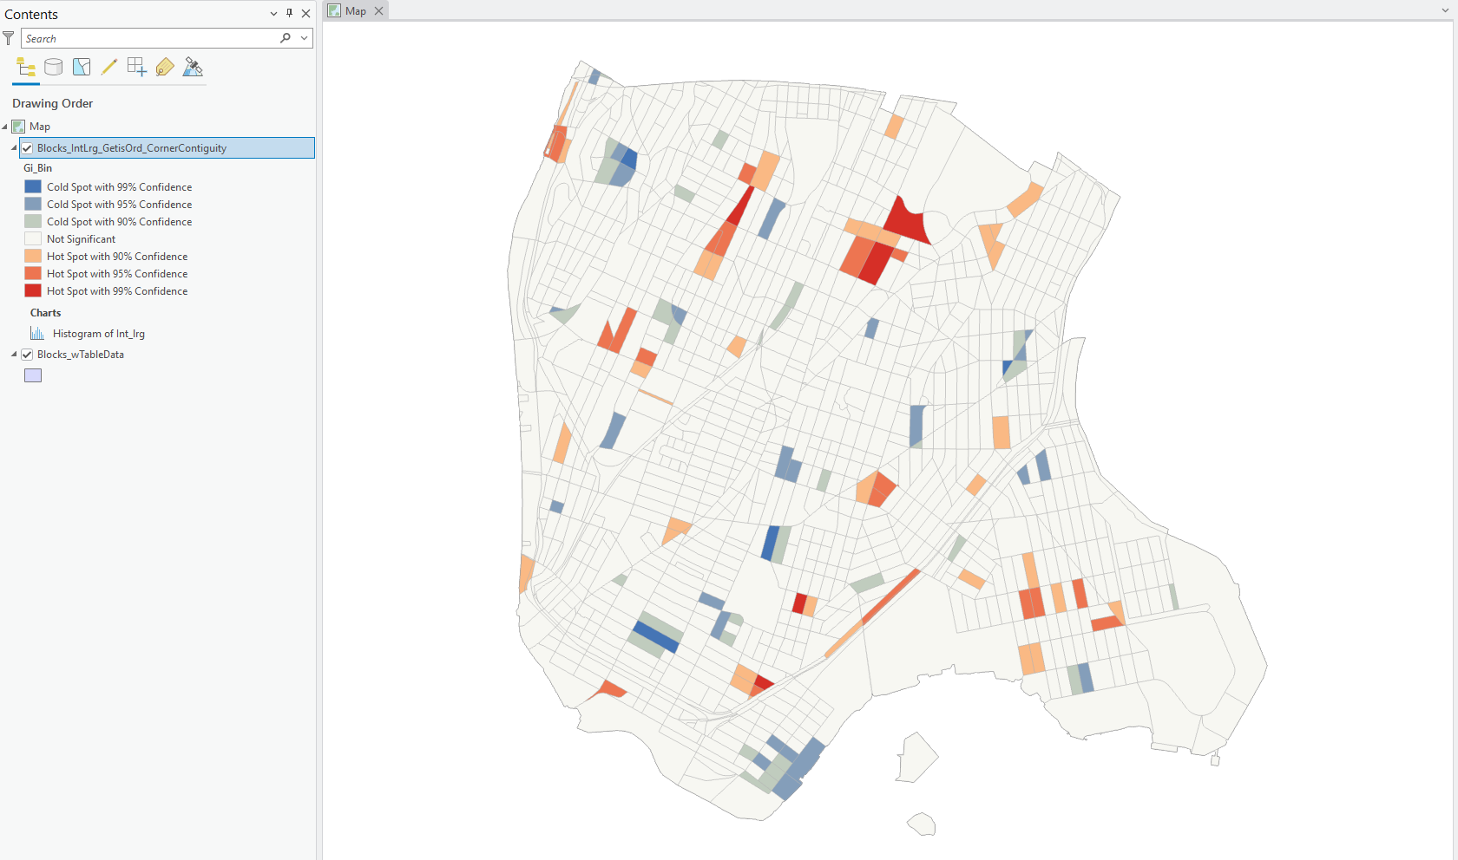Screen dimensions: 1458x860
Task: Select the List By Drawing Order icon
Action: click(x=25, y=67)
